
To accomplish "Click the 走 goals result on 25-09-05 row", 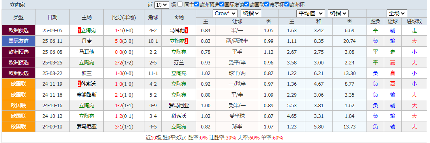I will [x=414, y=31].
